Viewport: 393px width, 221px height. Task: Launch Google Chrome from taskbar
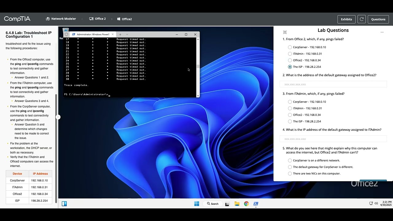(246, 204)
